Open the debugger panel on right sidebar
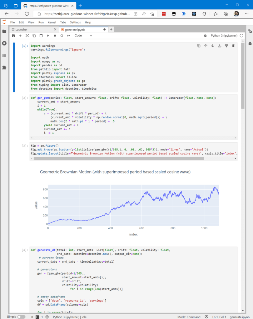The width and height of the screenshot is (253, 319). click(x=250, y=43)
